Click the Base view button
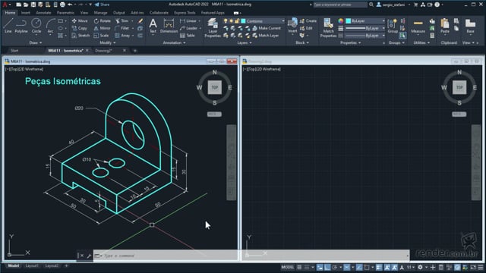Screen dimensions: 486x273 [x=470, y=26]
